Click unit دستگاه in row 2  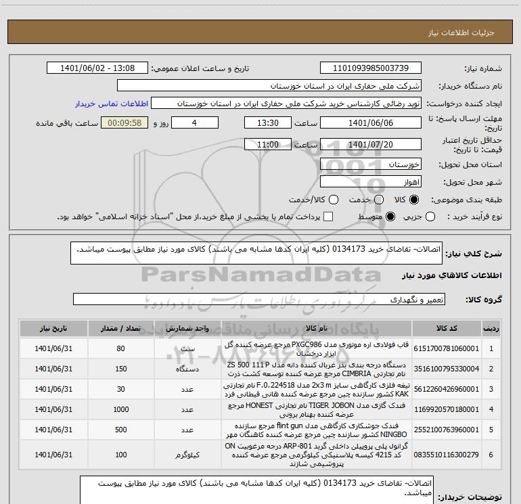pos(187,369)
